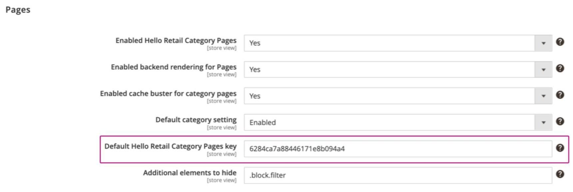Viewport: 573px width, 192px height.
Task: Click help icon for cache buster setting
Action: pyautogui.click(x=560, y=95)
